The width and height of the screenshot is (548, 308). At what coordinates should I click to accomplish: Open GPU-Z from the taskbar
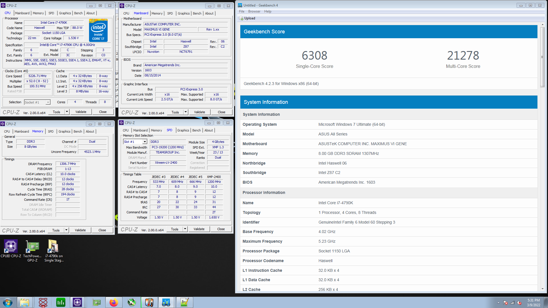(96, 302)
